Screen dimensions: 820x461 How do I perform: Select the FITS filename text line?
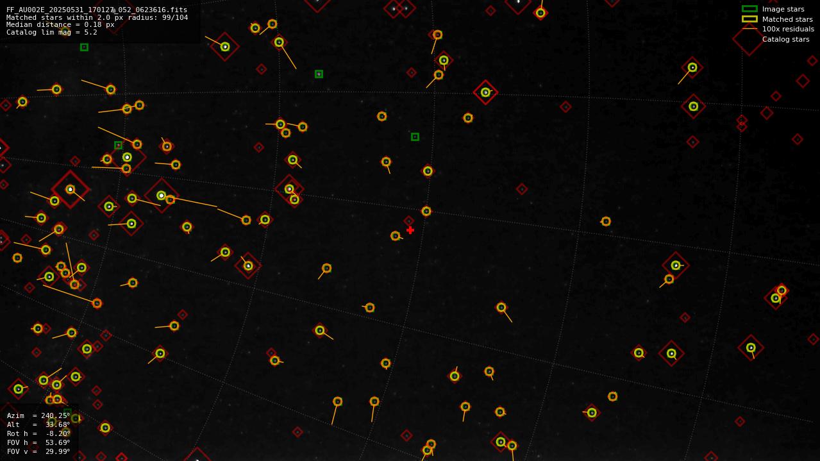[97, 10]
